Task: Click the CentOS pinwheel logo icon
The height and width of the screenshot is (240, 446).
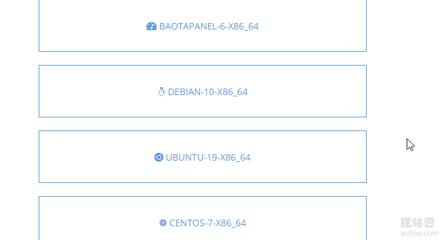Action: [x=163, y=223]
